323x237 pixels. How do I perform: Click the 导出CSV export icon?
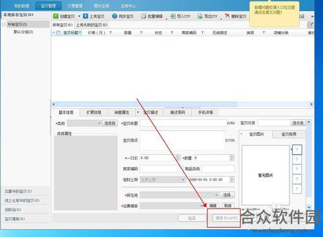[x=200, y=16]
